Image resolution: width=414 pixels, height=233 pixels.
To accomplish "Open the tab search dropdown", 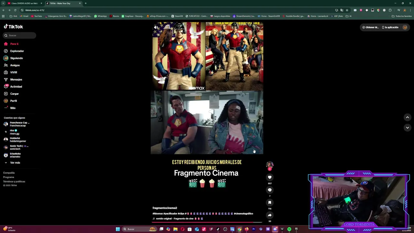I will pyautogui.click(x=3, y=3).
